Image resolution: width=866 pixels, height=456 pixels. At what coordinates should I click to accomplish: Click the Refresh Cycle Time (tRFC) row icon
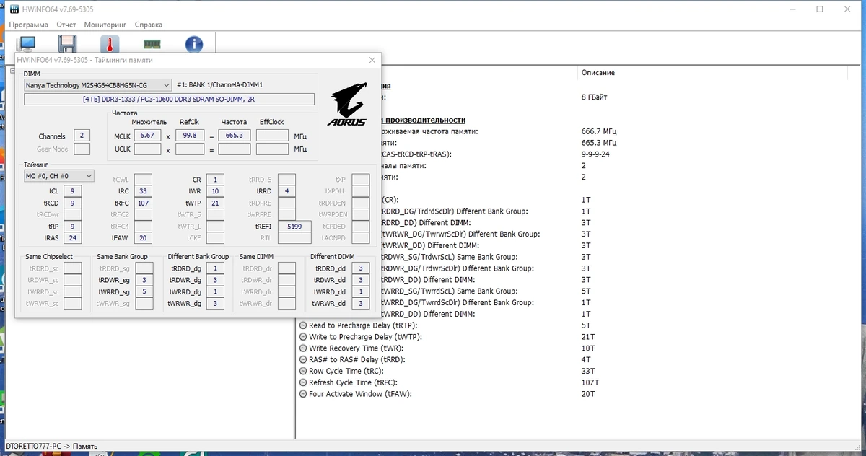pos(303,382)
